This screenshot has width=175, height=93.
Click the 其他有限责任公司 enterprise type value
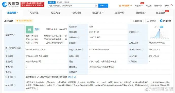(33, 61)
